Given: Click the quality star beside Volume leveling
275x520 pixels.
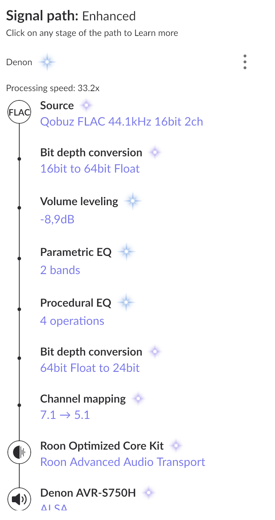Looking at the screenshot, I should (x=132, y=201).
